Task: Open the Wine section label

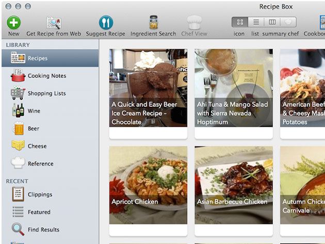Action: (34, 111)
